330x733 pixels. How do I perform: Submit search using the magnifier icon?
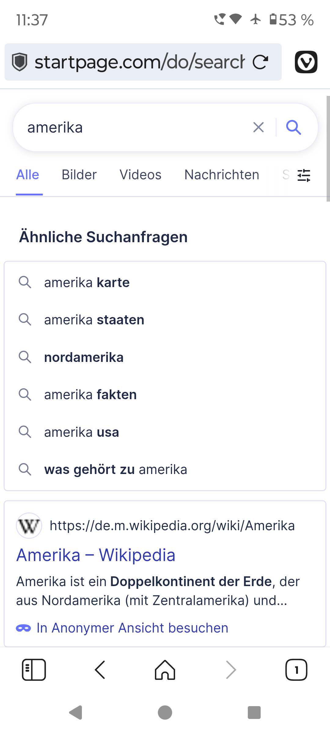tap(294, 127)
